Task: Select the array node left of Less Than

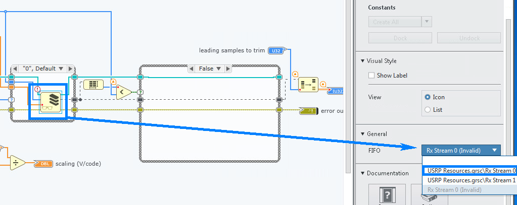Action: coord(93,85)
